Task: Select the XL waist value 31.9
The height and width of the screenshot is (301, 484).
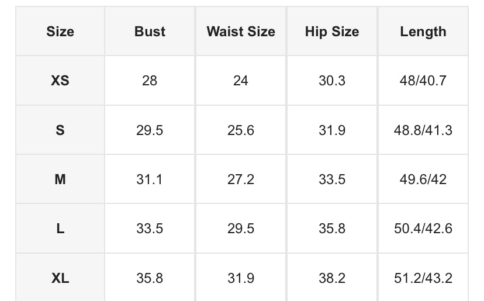Action: pos(241,278)
